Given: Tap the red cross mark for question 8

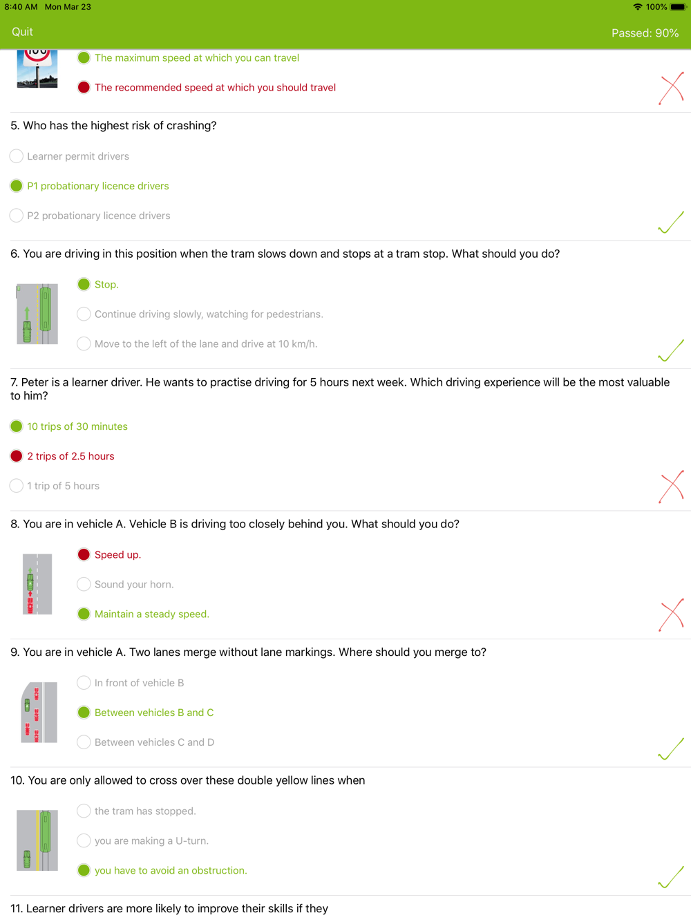Looking at the screenshot, I should click(671, 614).
